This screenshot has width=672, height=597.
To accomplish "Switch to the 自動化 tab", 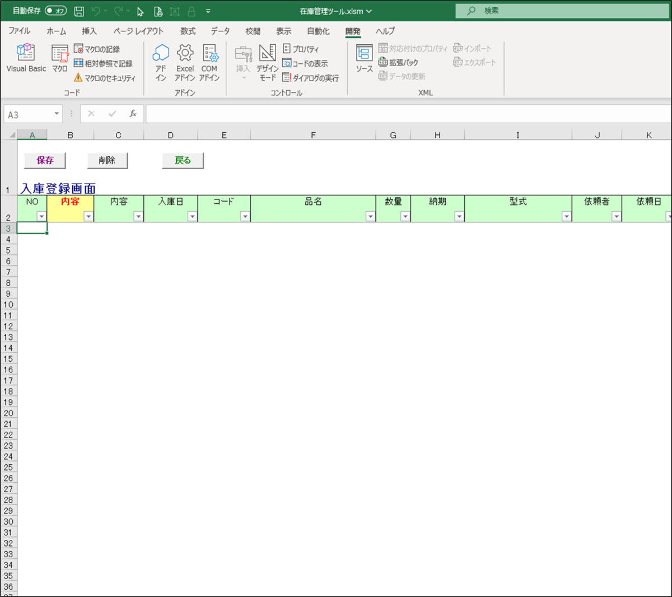I will pos(318,31).
